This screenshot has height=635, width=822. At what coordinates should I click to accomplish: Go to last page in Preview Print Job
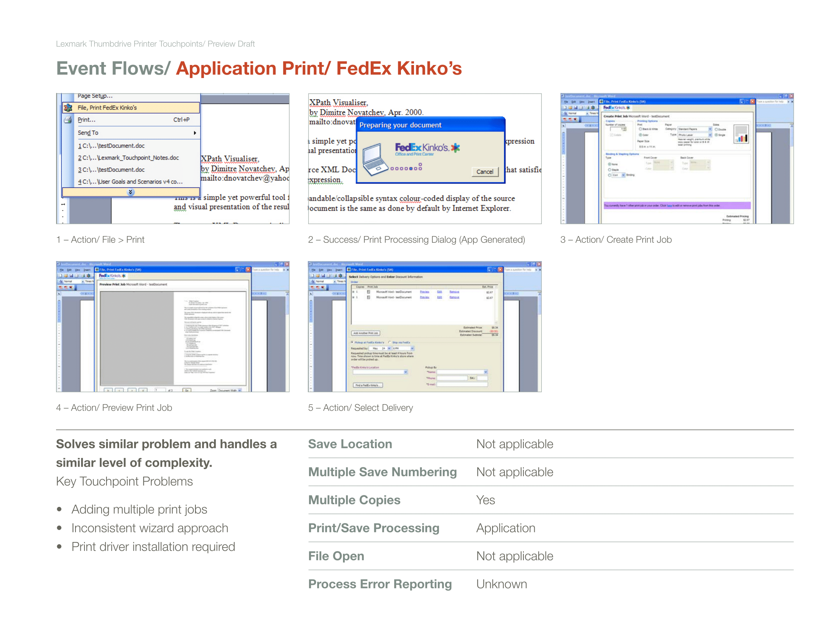pos(143,390)
